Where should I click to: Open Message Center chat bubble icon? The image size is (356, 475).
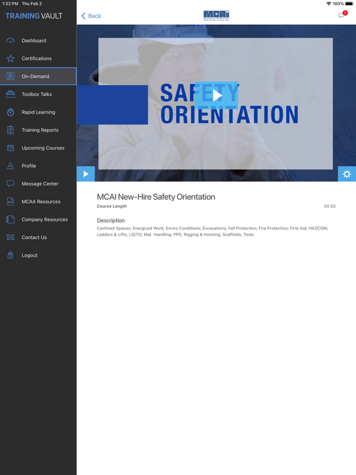(x=11, y=184)
